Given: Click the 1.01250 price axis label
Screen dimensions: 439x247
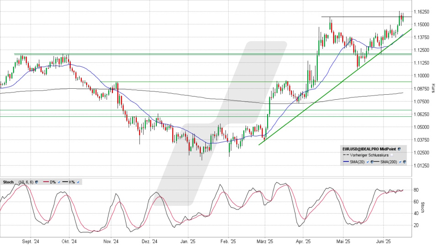Looking at the screenshot, I should [422, 166].
